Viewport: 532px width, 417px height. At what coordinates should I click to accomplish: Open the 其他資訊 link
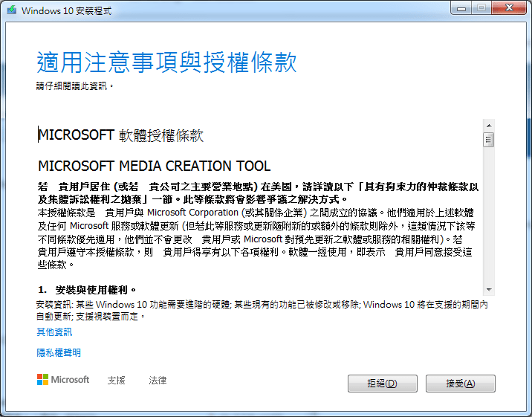(54, 332)
